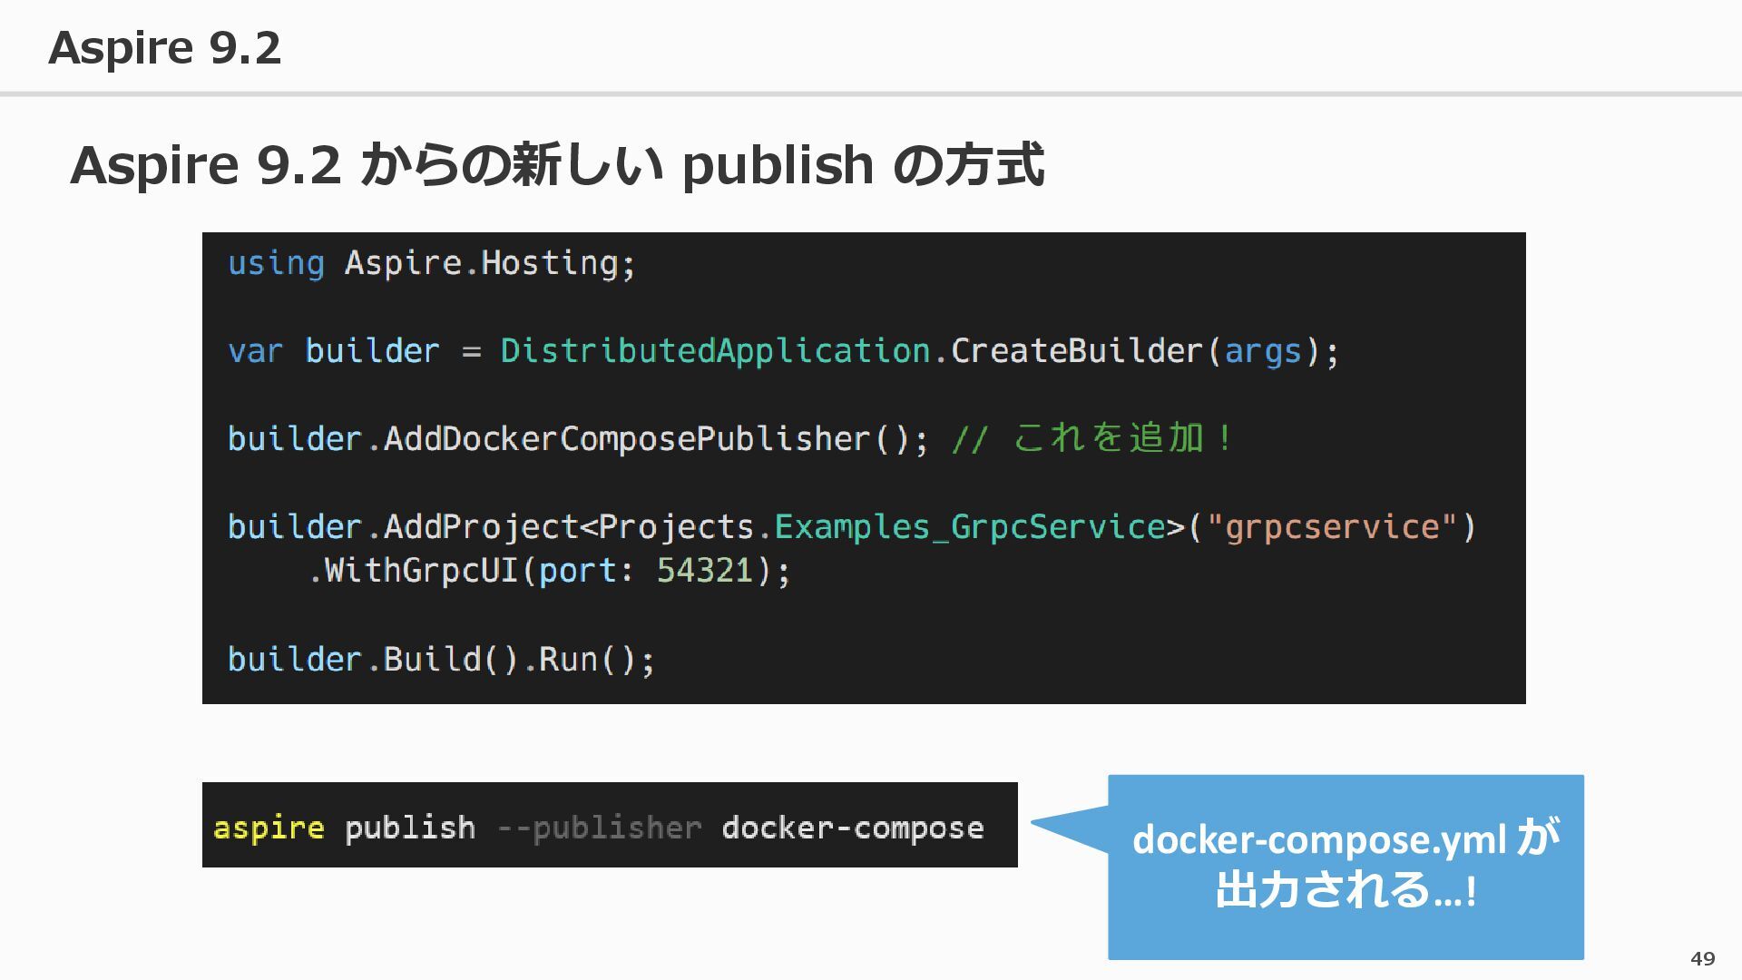The width and height of the screenshot is (1742, 980).
Task: Click 'WithGrpcUI' method call
Action: (x=421, y=571)
